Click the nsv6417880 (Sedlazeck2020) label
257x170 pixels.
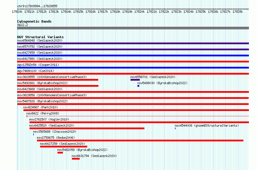[x=40, y=59]
